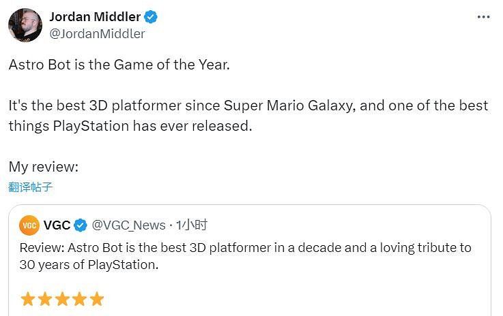503x316 pixels.
Task: Click the Jordan Middler display name
Action: pyautogui.click(x=94, y=17)
